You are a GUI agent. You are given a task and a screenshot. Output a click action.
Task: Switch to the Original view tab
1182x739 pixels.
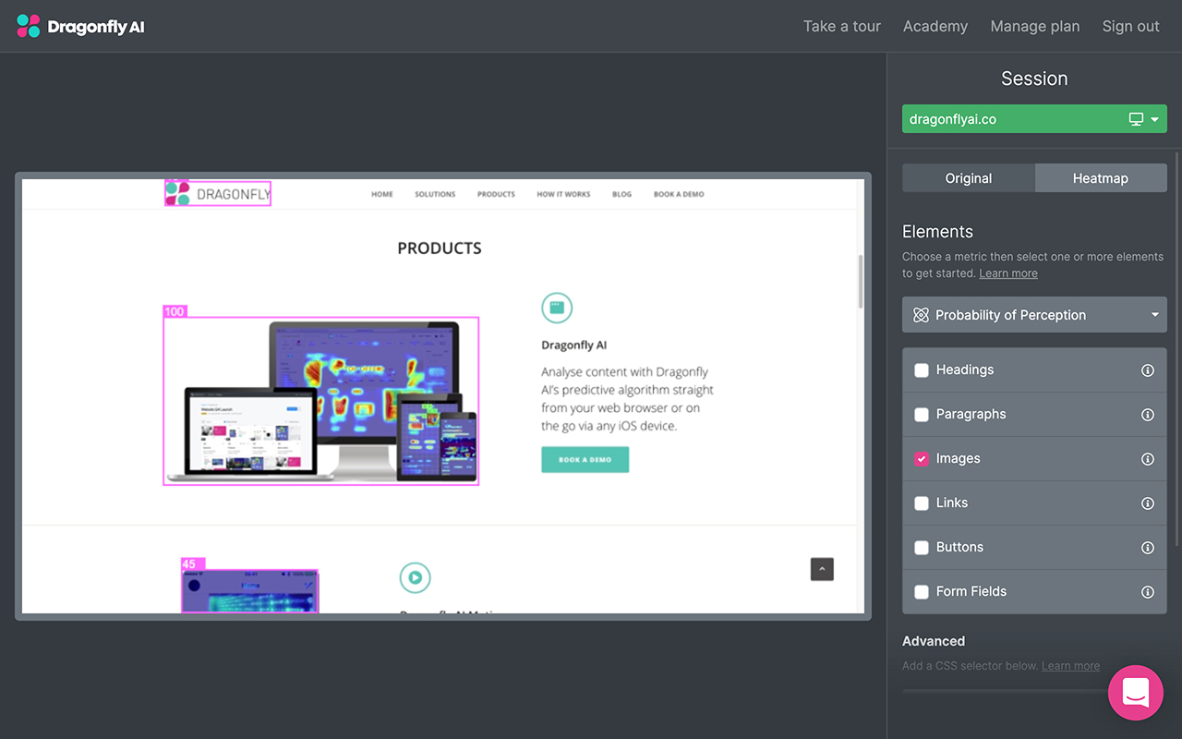(969, 178)
